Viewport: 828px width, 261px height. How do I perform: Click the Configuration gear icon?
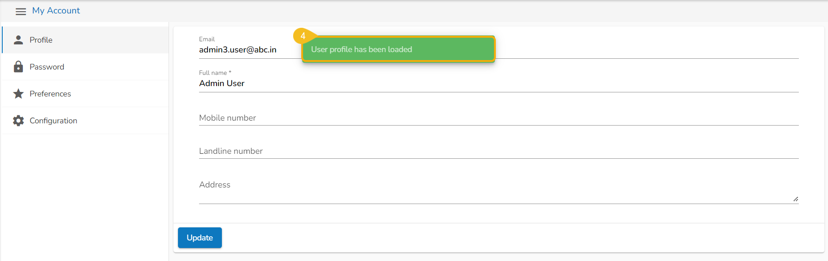(18, 121)
